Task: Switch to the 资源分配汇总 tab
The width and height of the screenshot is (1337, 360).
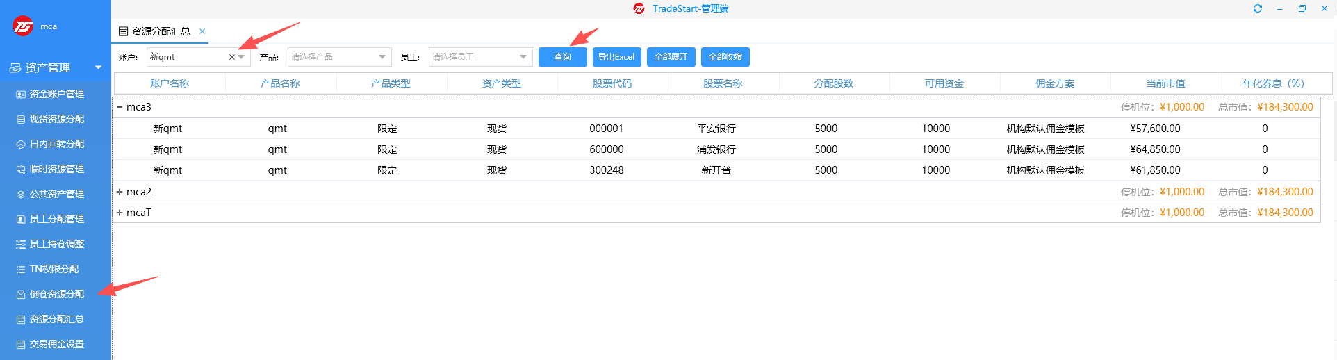Action: click(160, 31)
